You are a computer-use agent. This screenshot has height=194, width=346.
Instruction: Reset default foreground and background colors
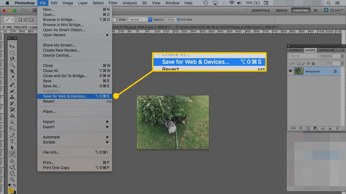point(9,186)
